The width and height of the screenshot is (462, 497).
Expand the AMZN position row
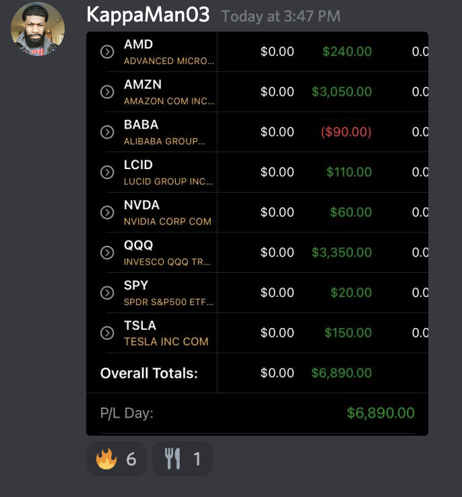pos(107,92)
